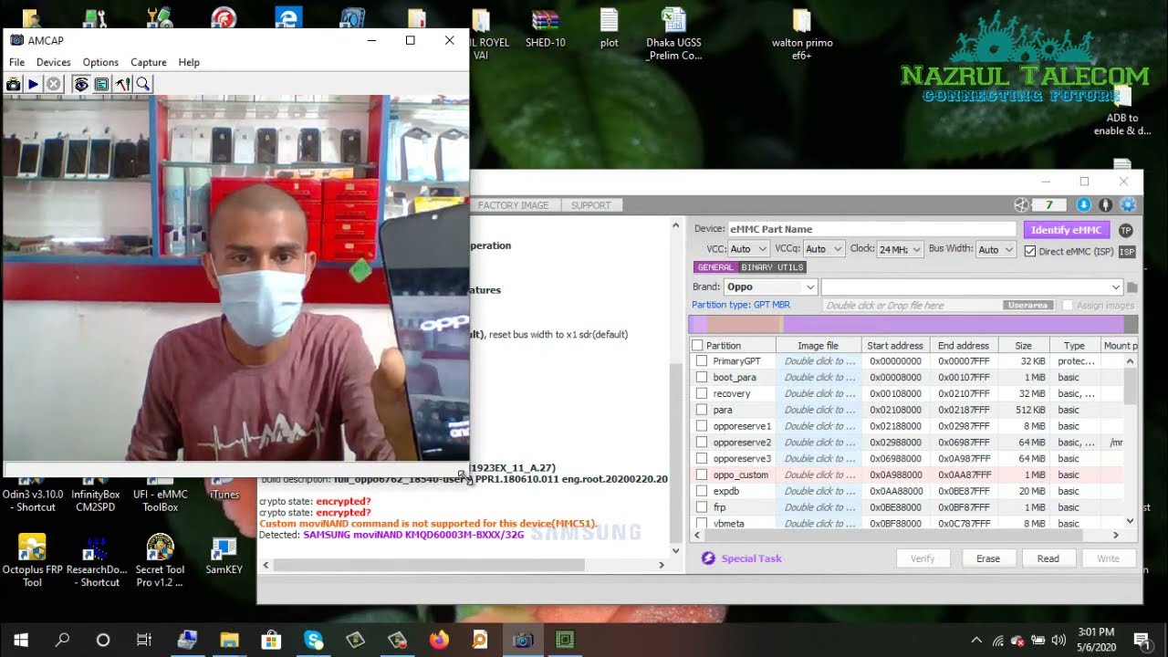Open the AMCAP Devices menu
The width and height of the screenshot is (1168, 657).
(54, 62)
